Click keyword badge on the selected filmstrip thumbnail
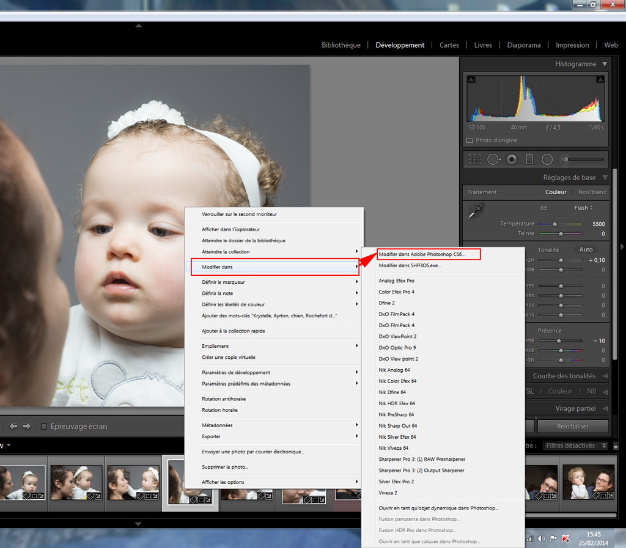The width and height of the screenshot is (626, 548). point(193,500)
